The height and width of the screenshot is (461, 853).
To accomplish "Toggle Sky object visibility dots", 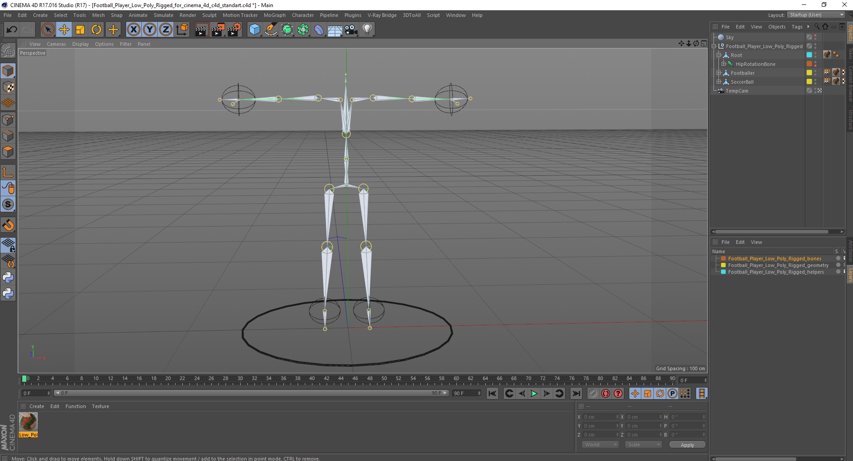I will pos(816,37).
